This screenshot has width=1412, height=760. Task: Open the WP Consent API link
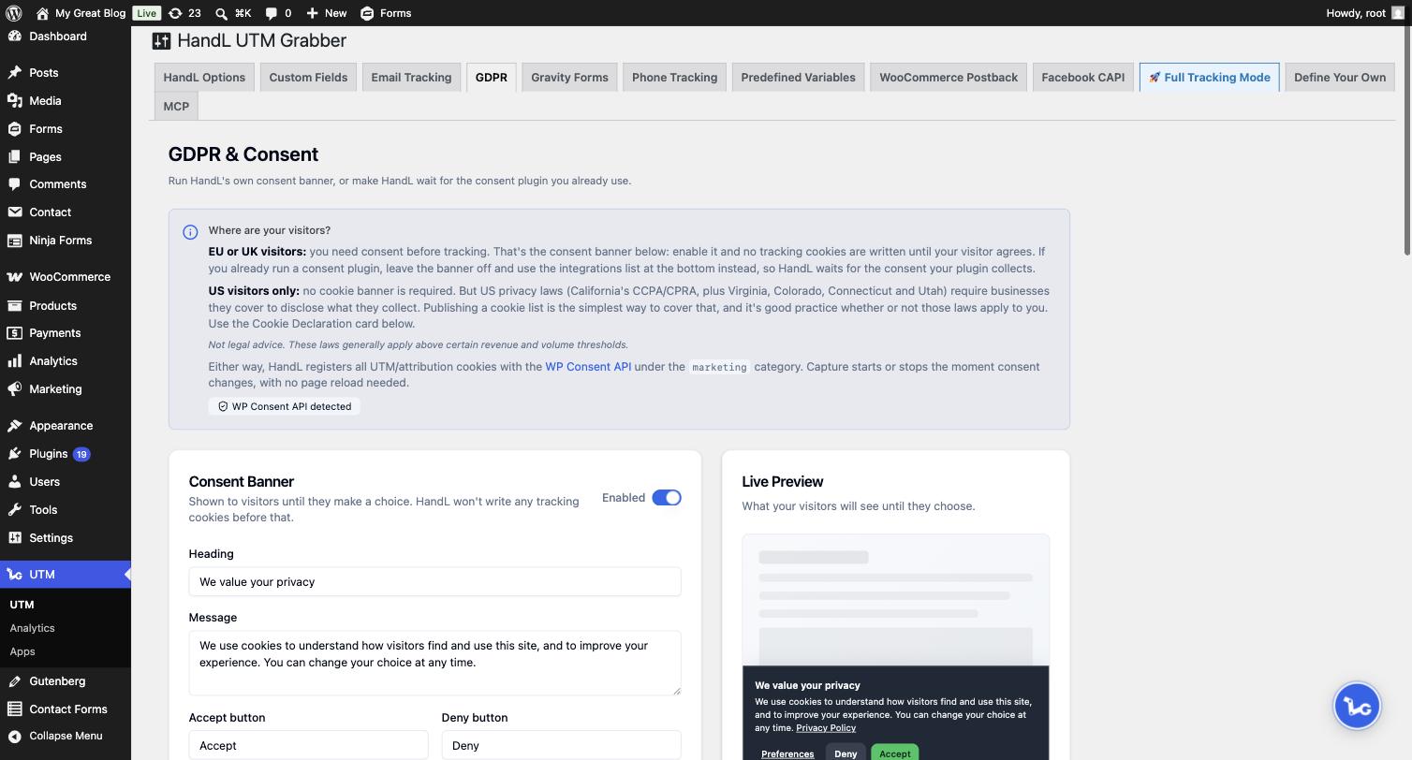click(x=588, y=367)
